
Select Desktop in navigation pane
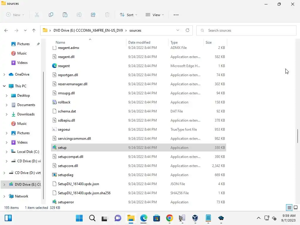tap(23, 96)
